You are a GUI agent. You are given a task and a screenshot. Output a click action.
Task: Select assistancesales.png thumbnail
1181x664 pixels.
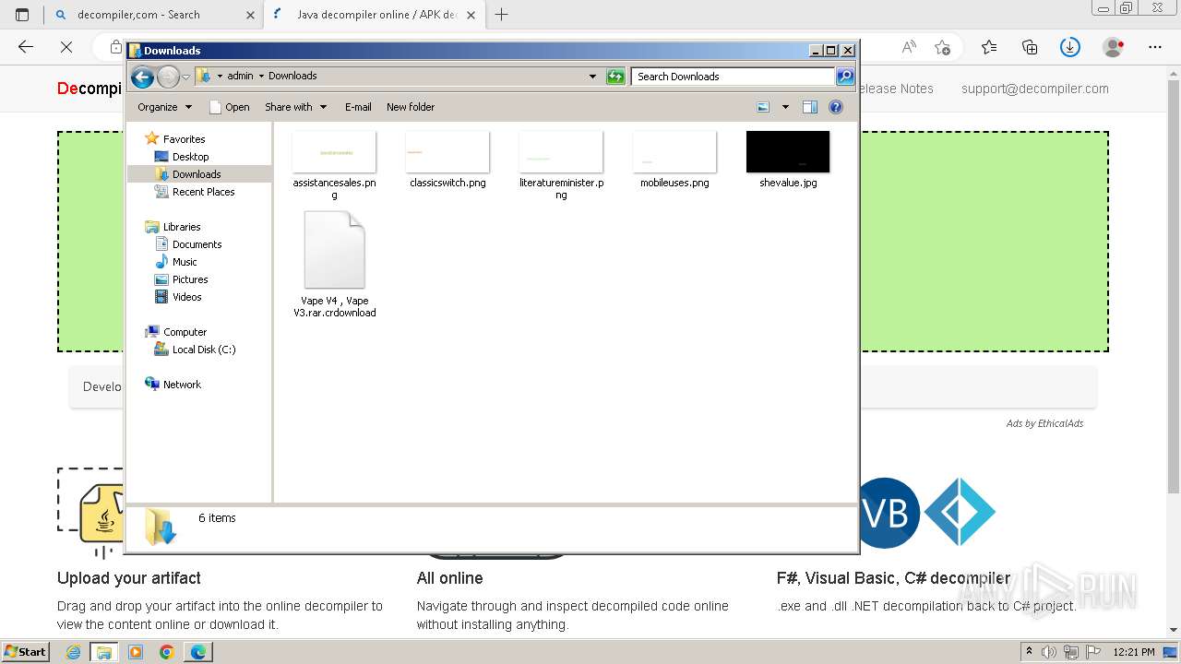(334, 152)
